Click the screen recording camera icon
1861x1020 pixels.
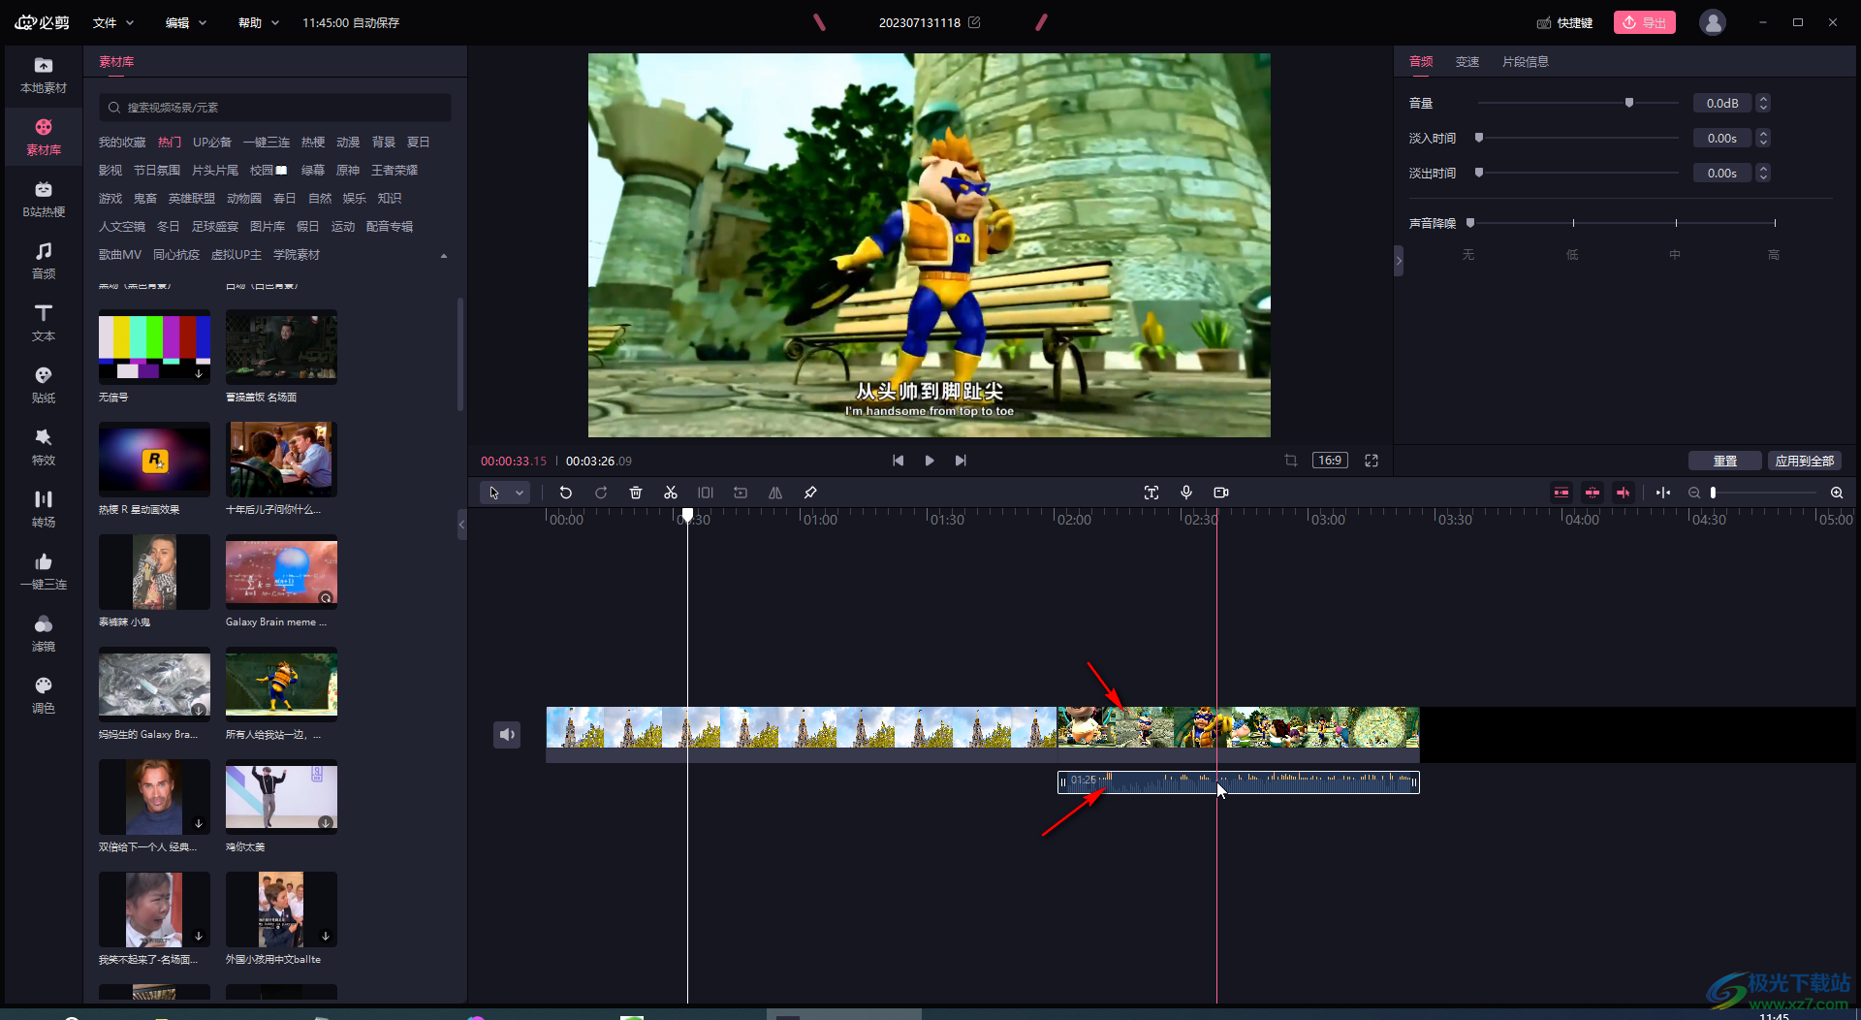click(1221, 493)
